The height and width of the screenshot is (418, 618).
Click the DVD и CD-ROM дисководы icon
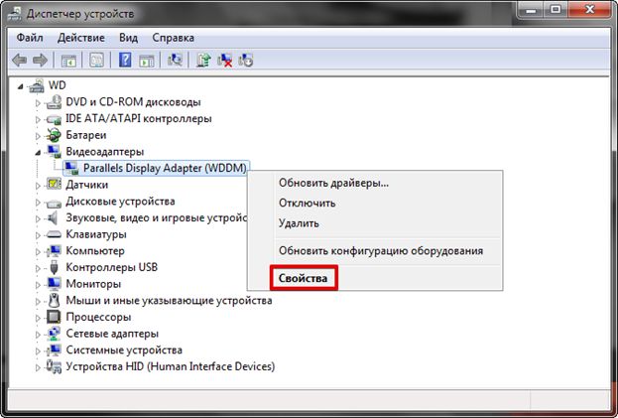[54, 101]
